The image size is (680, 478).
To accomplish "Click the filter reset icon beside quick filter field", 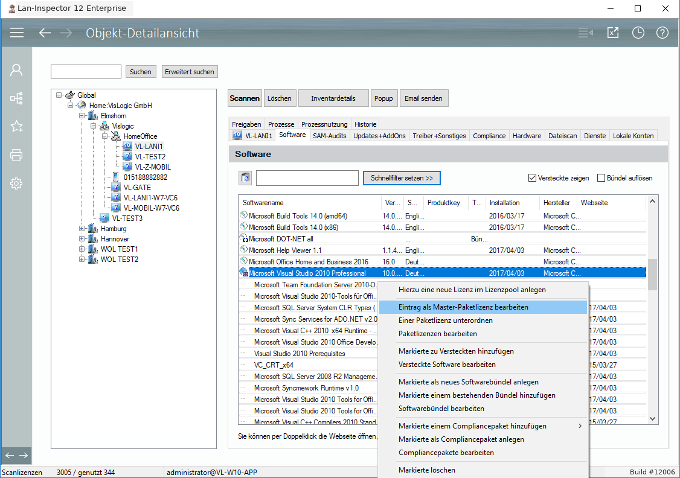I will (x=245, y=177).
